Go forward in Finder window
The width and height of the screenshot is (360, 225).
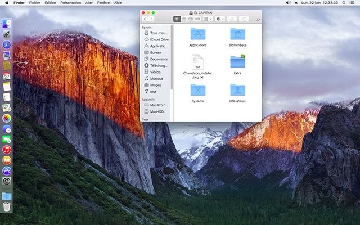click(x=151, y=19)
